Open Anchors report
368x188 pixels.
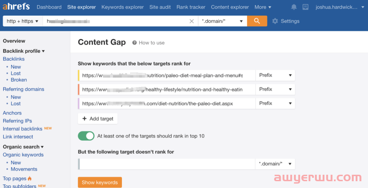(x=12, y=113)
